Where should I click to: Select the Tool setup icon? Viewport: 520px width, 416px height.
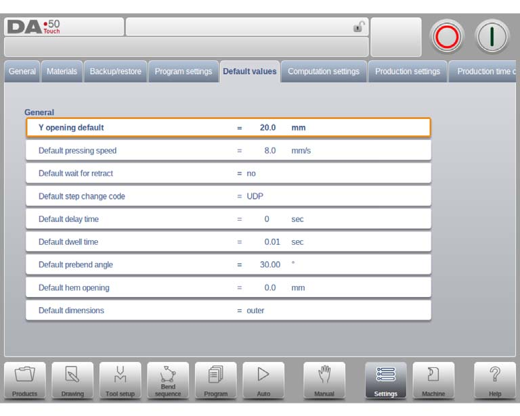point(120,380)
